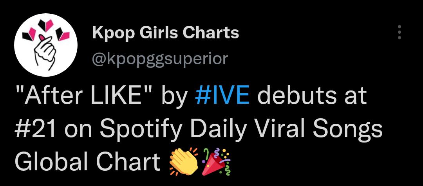Open the Kpop Girls Charts display name

[x=165, y=33]
